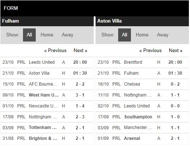Image resolution: width=190 pixels, height=149 pixels.
Task: Open Fulham vs Aston Villa 21/10 row
Action: coord(47,73)
